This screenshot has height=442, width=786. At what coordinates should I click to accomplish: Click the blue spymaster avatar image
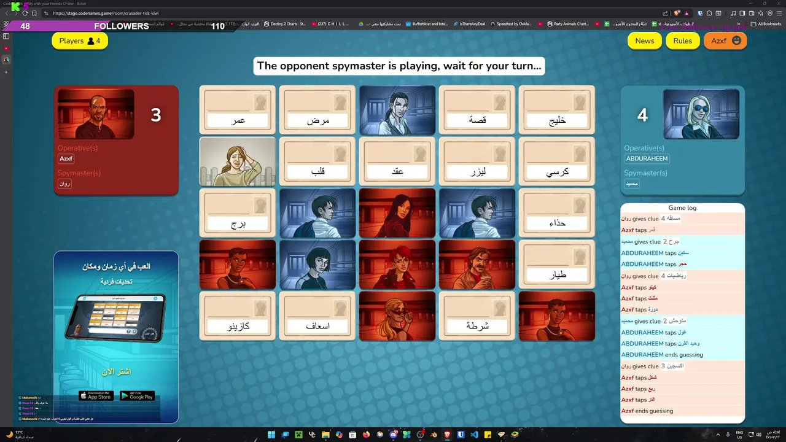pos(701,114)
